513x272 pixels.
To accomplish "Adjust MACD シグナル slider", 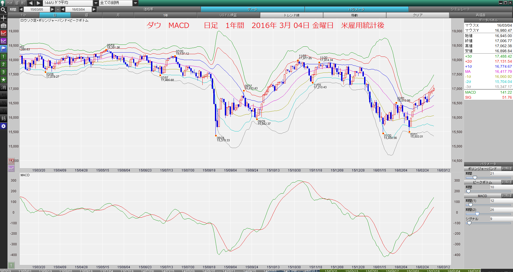I will 469,223.
